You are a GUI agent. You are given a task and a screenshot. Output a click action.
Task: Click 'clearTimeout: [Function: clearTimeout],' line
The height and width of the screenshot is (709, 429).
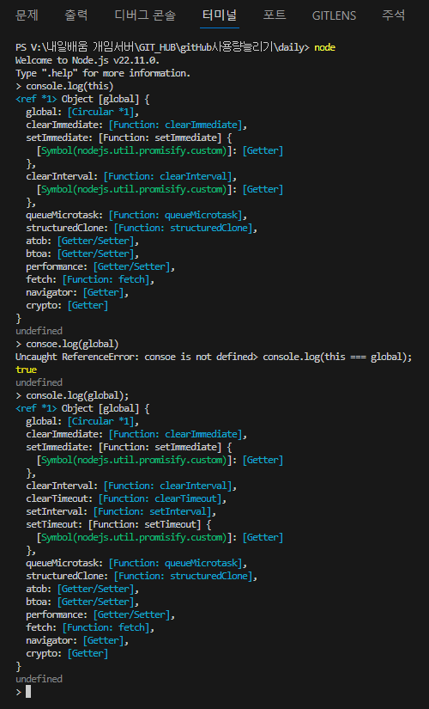coord(126,498)
